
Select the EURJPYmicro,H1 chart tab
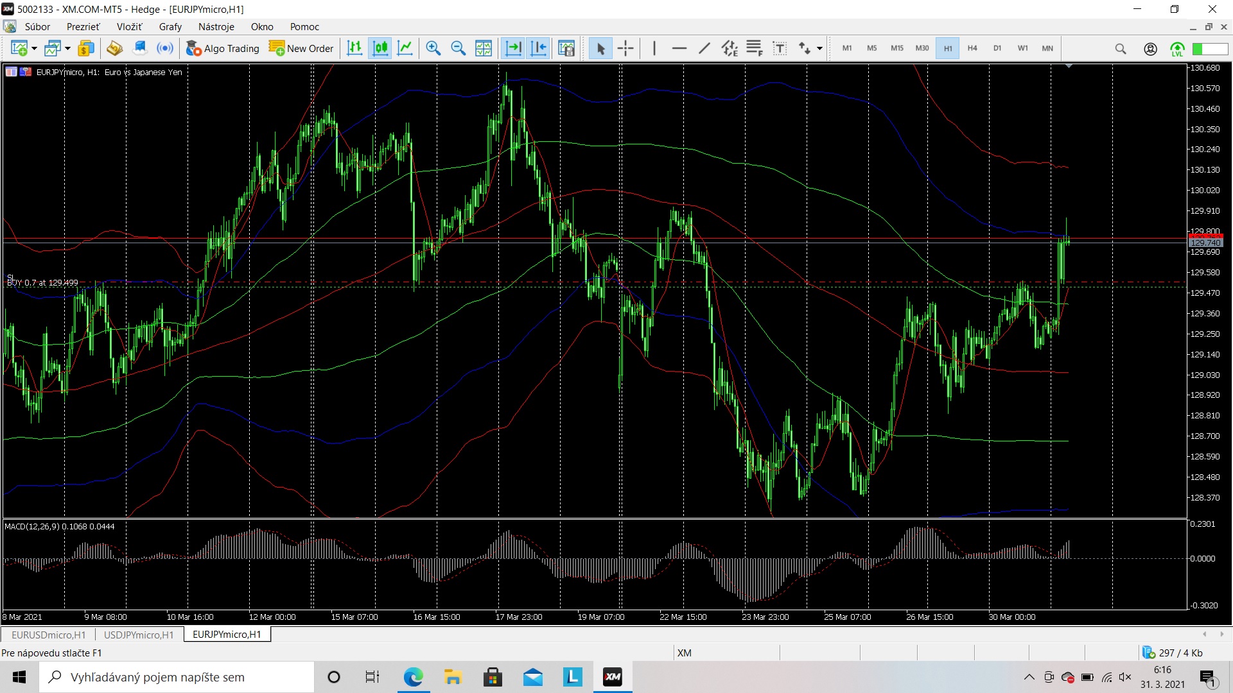pos(227,634)
